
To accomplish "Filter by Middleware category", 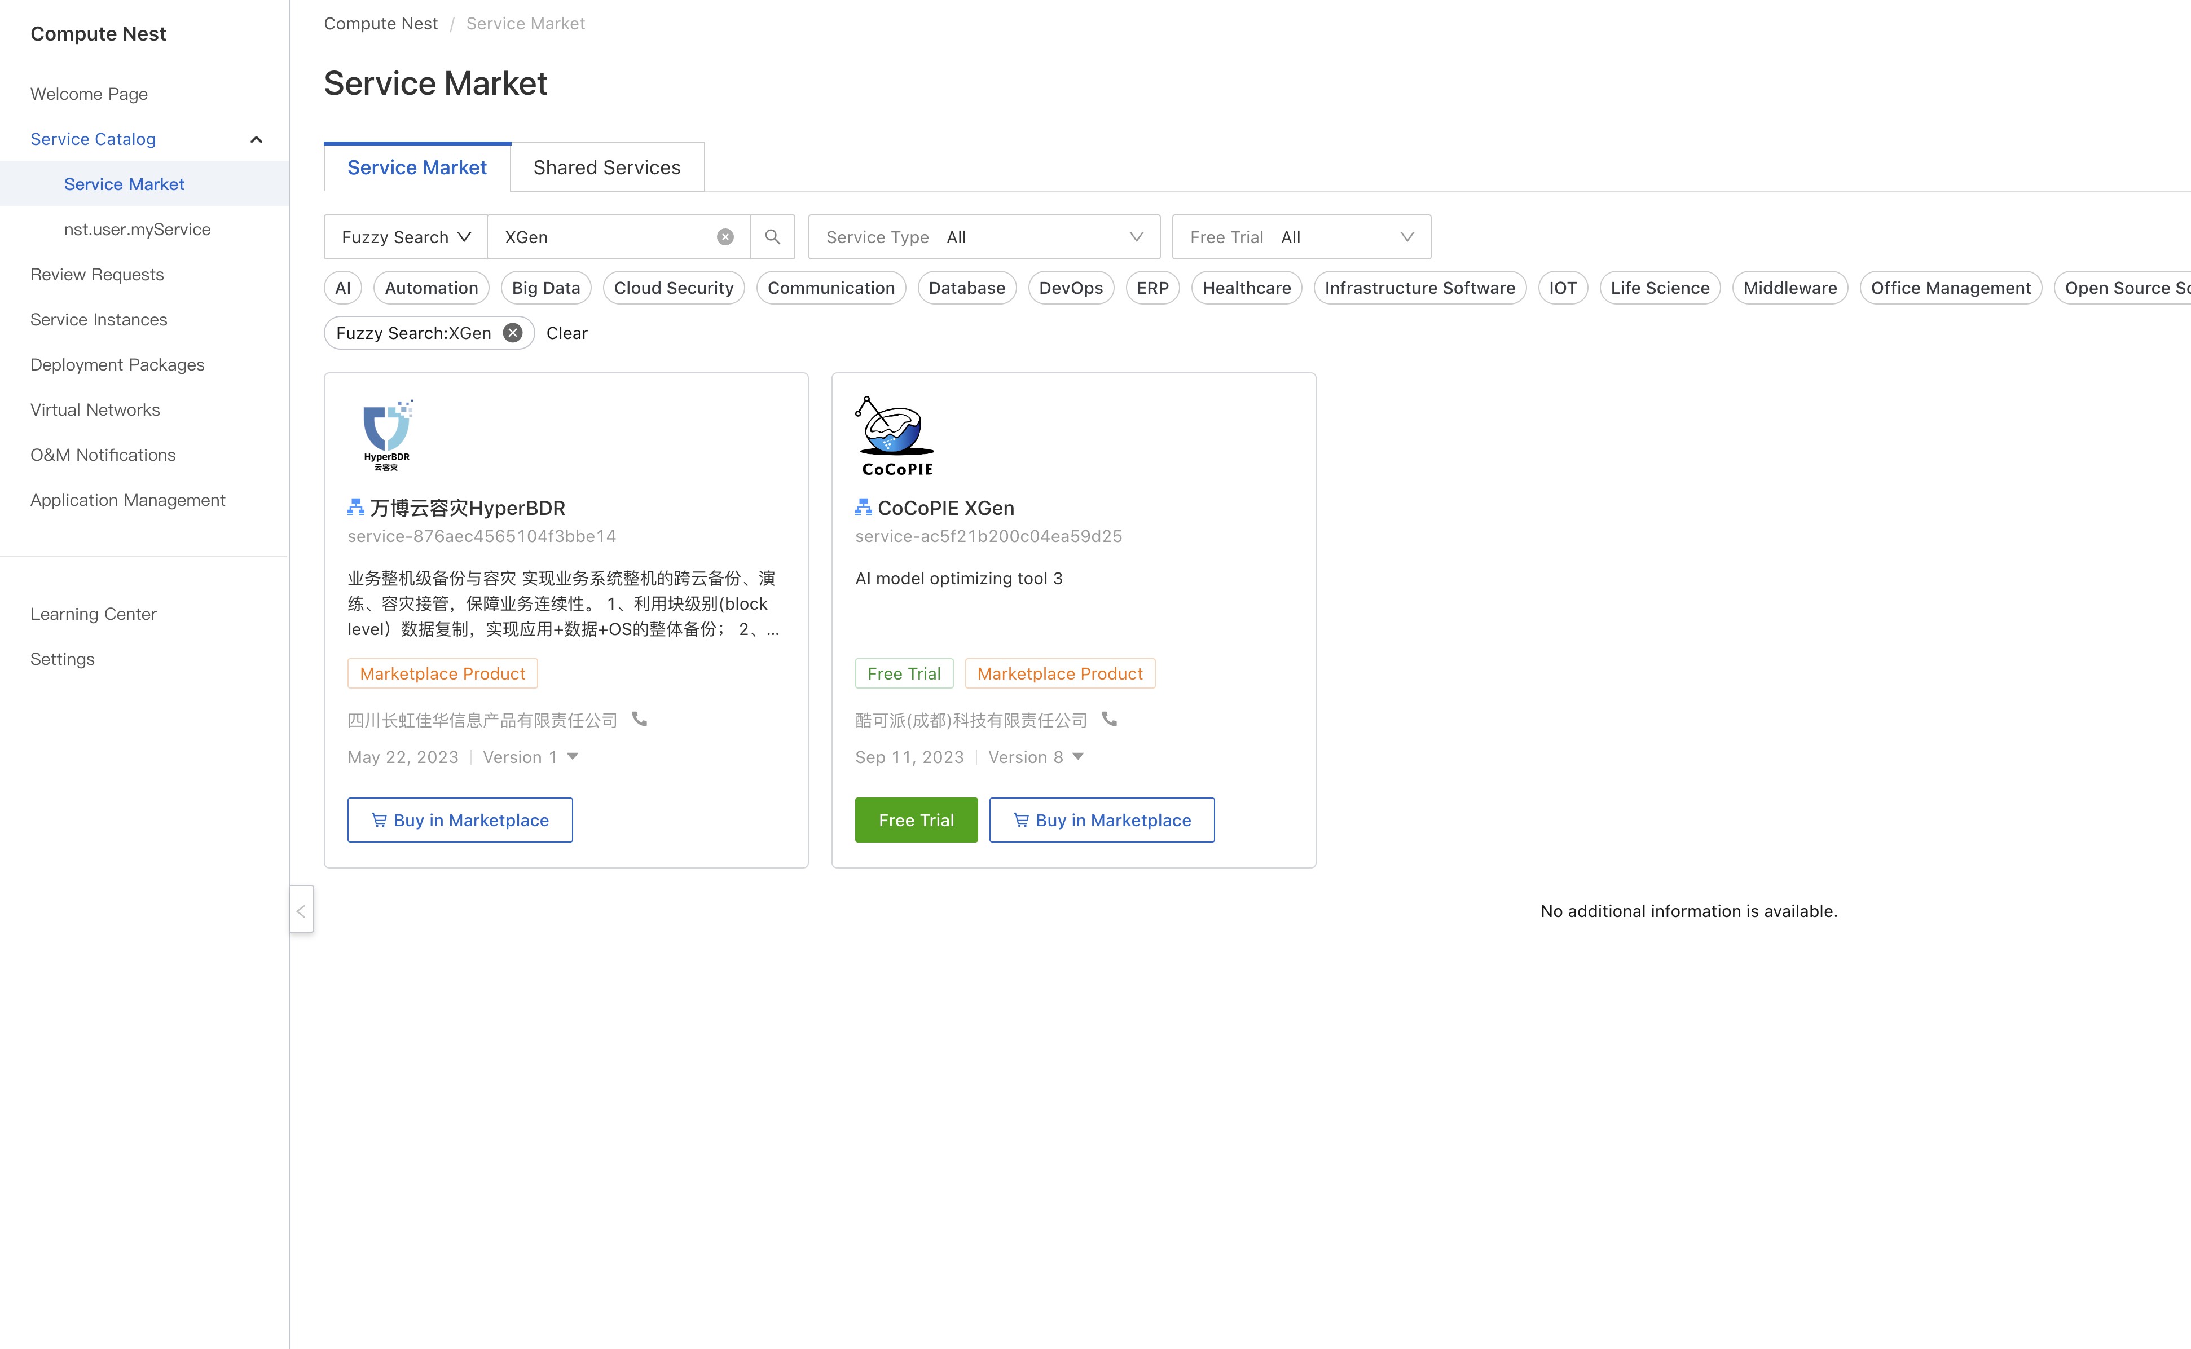I will [x=1790, y=287].
